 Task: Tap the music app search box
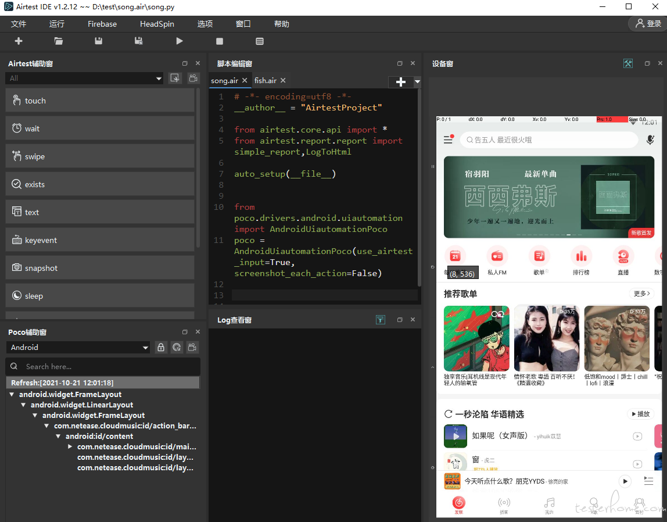pos(549,140)
